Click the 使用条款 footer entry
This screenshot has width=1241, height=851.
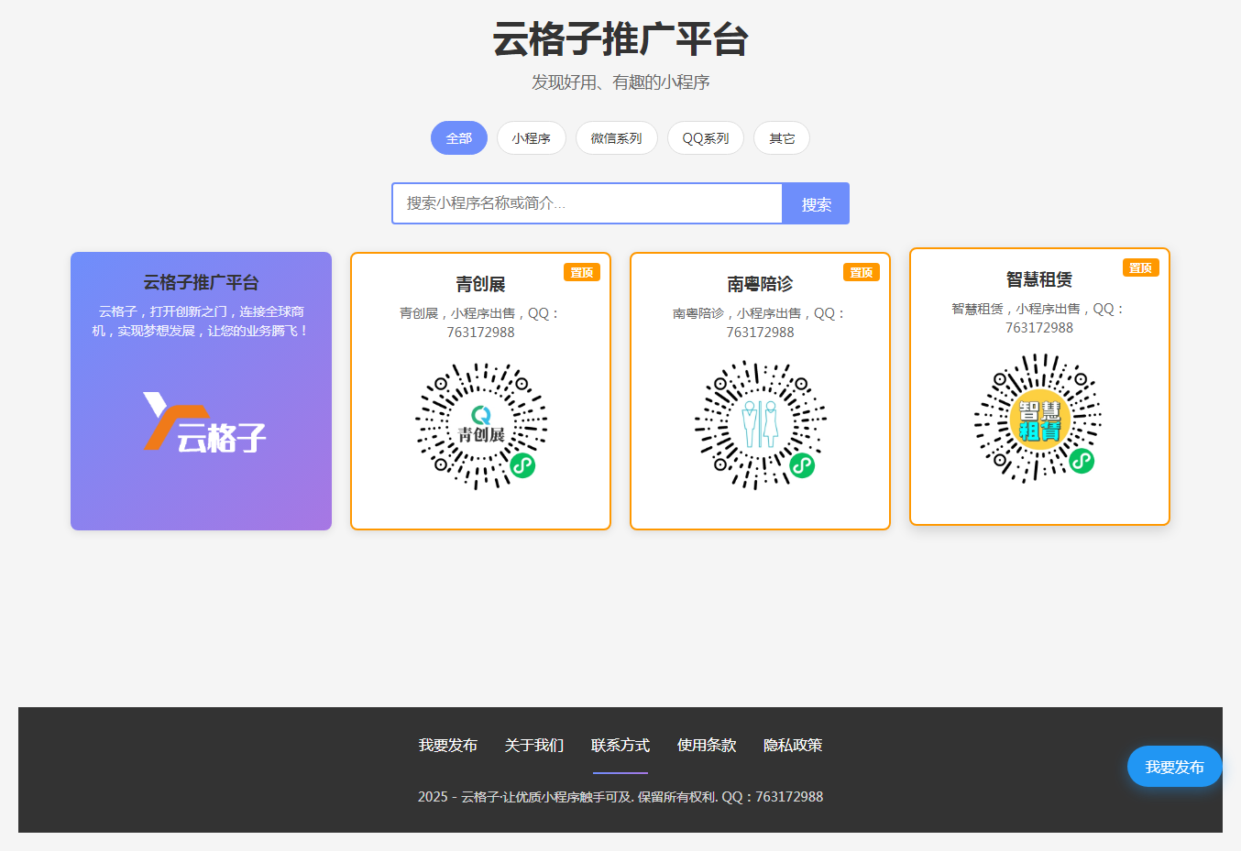[x=706, y=746]
